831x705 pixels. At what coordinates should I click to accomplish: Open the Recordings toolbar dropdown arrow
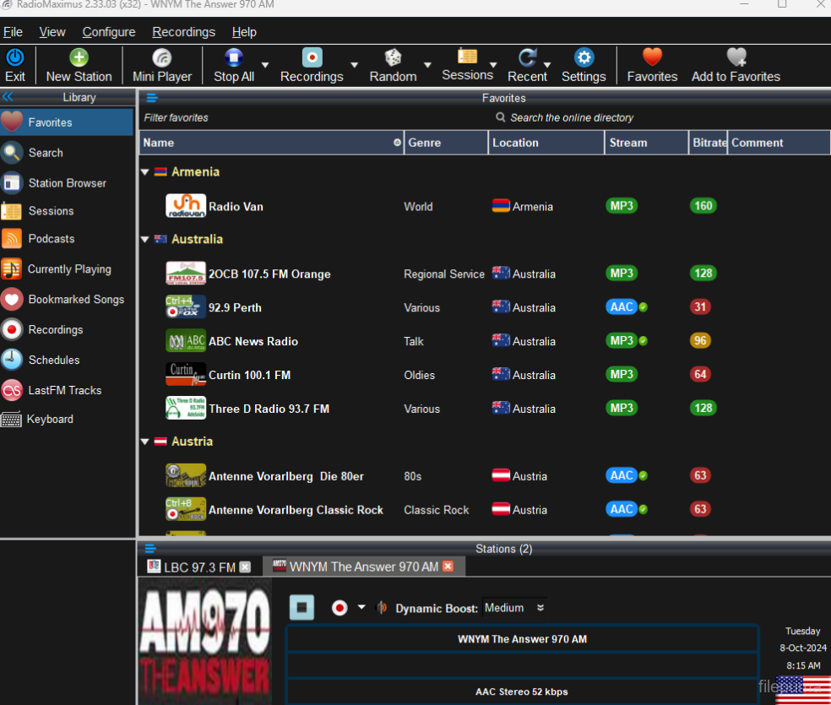pos(354,65)
